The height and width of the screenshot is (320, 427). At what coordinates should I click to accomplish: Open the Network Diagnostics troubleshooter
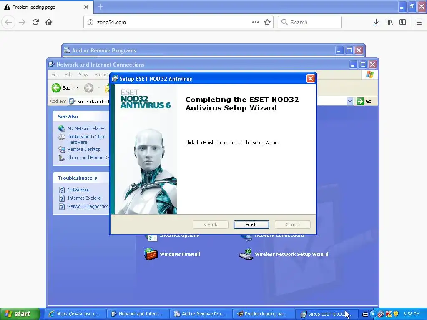pos(88,207)
